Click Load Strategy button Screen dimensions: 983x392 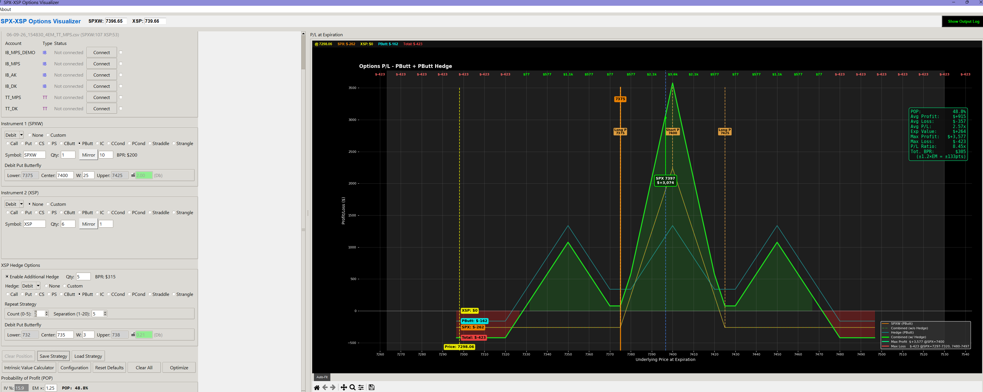coord(88,356)
